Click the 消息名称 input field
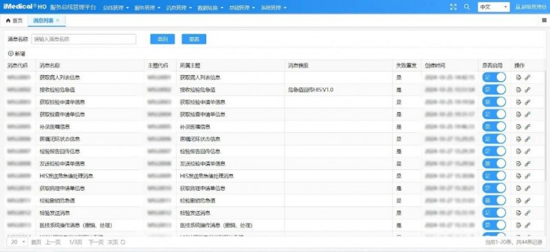Image resolution: width=550 pixels, height=252 pixels. (x=83, y=39)
